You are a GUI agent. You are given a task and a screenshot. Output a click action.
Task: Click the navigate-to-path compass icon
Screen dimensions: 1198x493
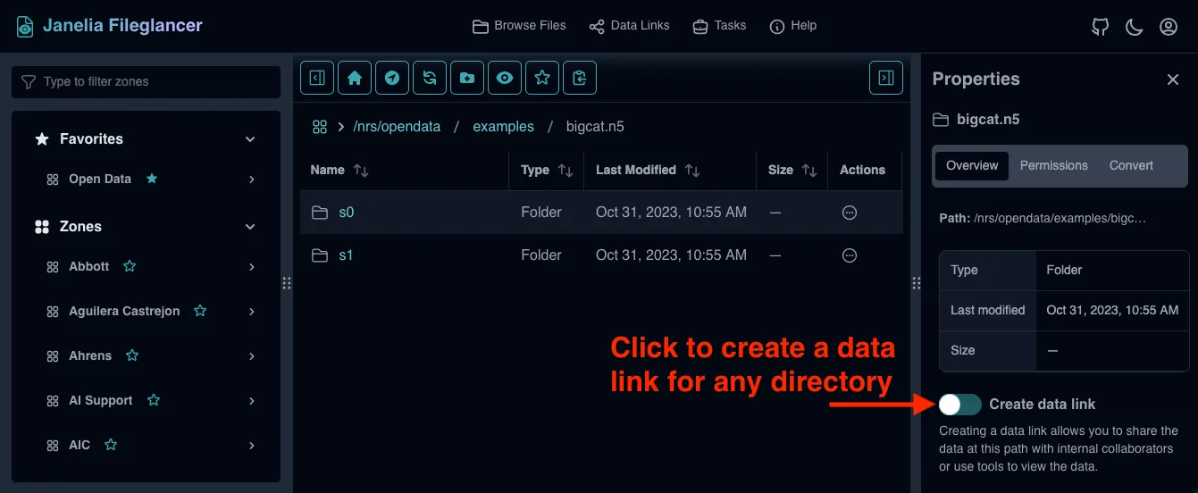[x=392, y=78]
